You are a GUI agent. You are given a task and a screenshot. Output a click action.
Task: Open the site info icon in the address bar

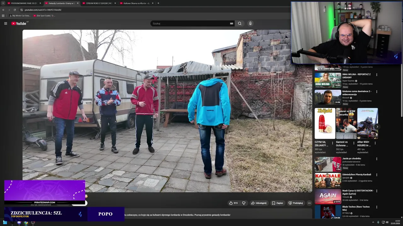point(21,10)
